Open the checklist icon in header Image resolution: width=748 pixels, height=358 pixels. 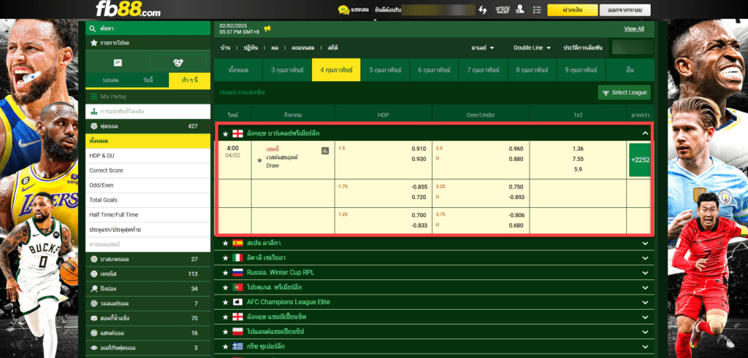537,9
